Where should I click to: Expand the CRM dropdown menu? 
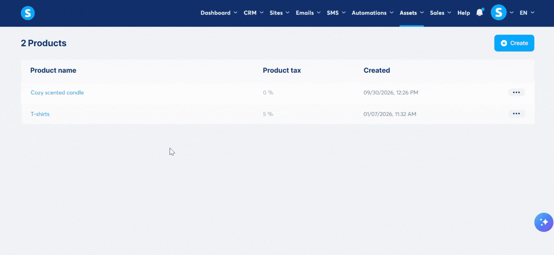click(x=253, y=13)
